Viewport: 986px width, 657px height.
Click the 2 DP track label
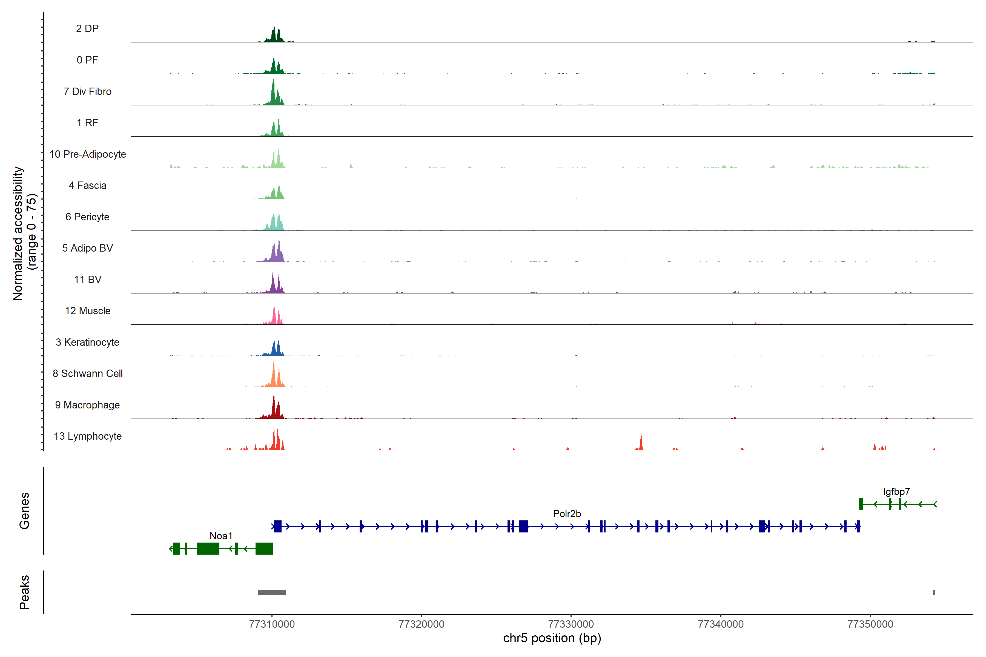click(87, 28)
